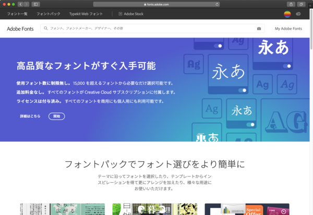
Task: Select the italic Ag font card
Action: coord(287,84)
